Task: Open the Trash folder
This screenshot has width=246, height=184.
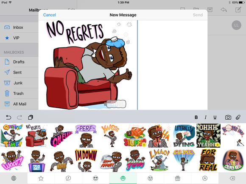Action: (19, 93)
